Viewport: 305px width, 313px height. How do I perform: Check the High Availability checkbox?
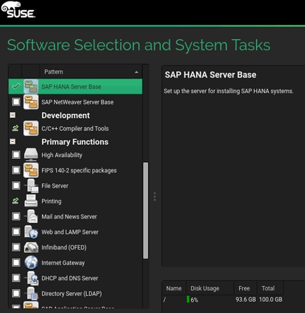(x=16, y=155)
